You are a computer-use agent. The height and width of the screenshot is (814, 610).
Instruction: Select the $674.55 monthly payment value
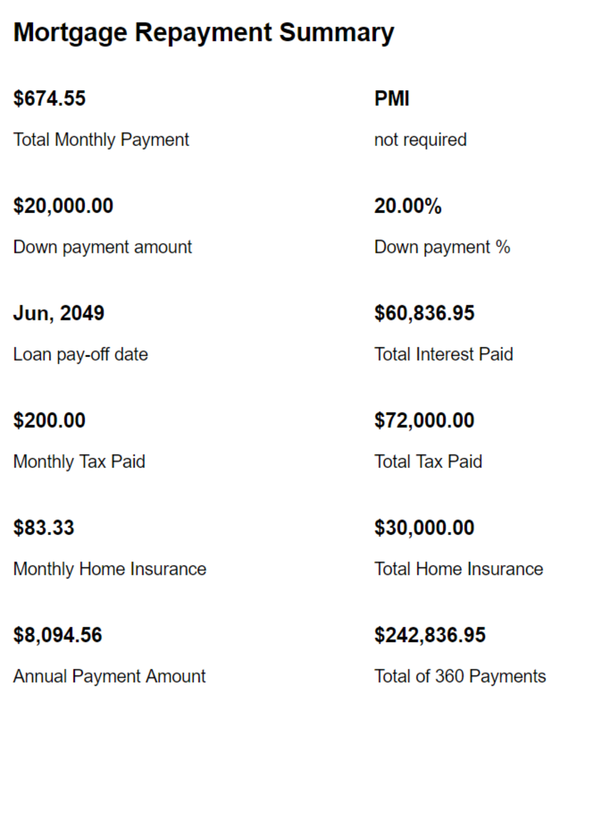click(x=49, y=98)
